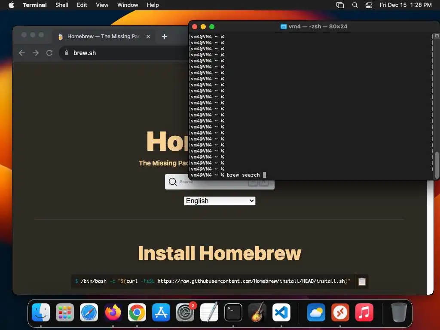Click the folder icon in the Terminal title
Viewport: 440px width, 330px height.
(x=284, y=26)
